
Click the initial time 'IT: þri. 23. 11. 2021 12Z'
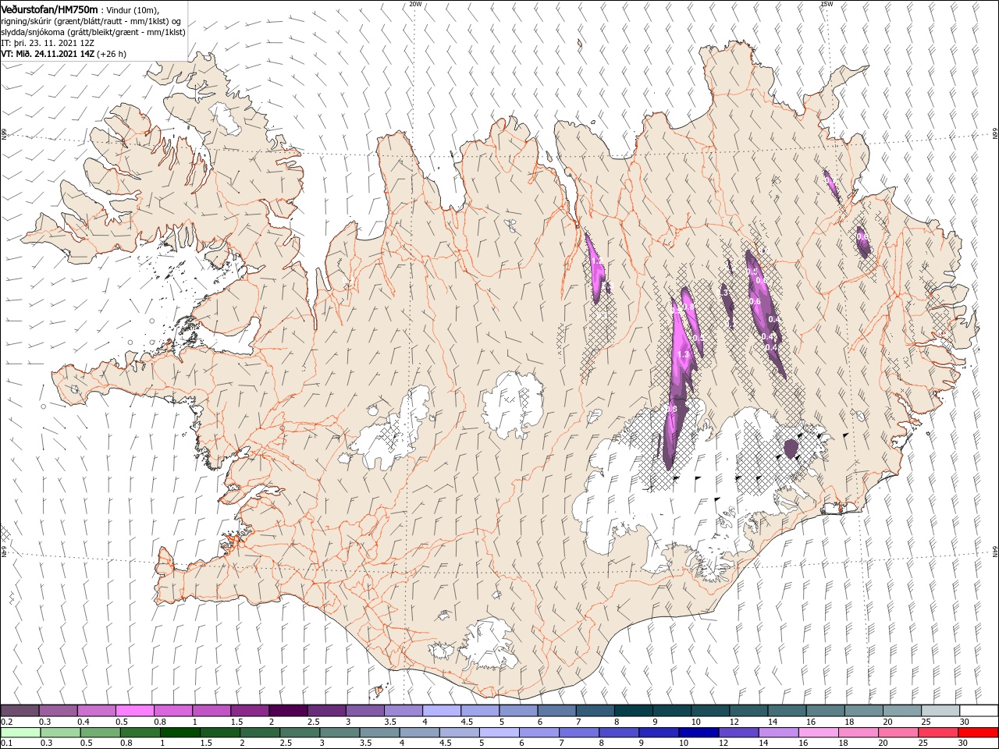coord(48,43)
